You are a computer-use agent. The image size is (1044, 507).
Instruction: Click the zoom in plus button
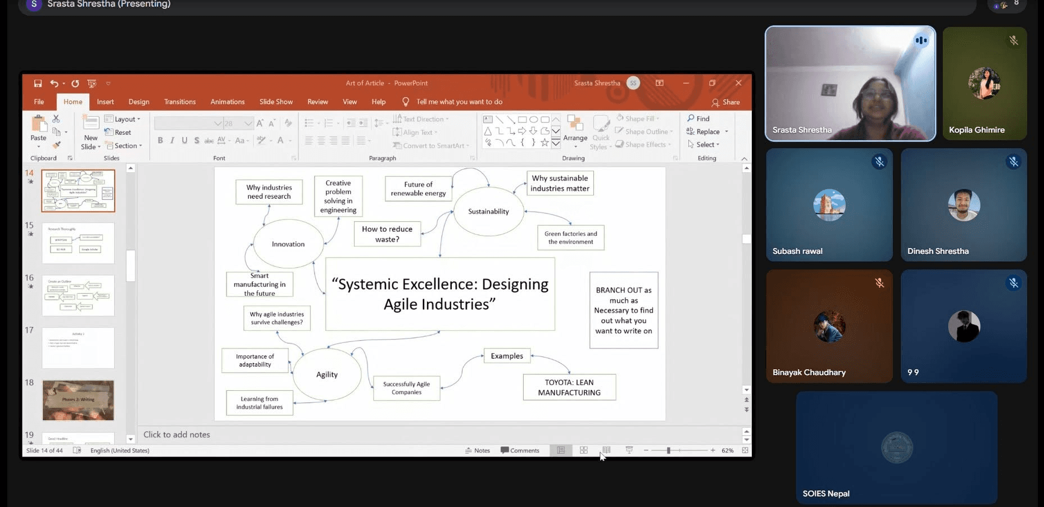point(712,450)
